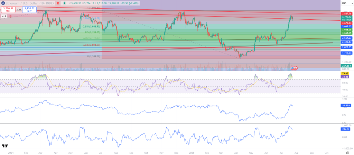The height and width of the screenshot is (155, 354).
Task: Click the open price O3,630.35 value
Action: point(75,3)
